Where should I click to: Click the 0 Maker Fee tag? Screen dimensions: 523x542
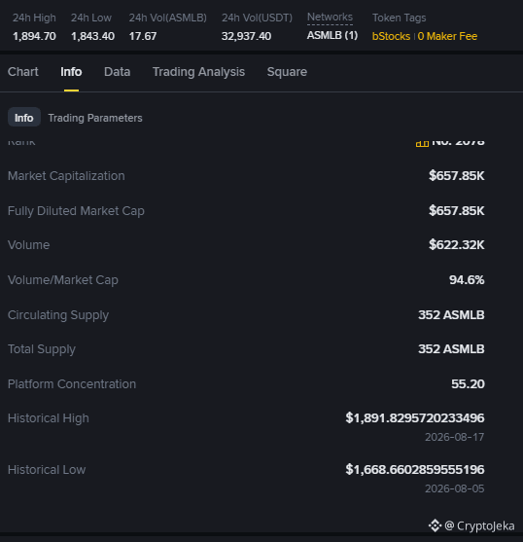[x=447, y=36]
